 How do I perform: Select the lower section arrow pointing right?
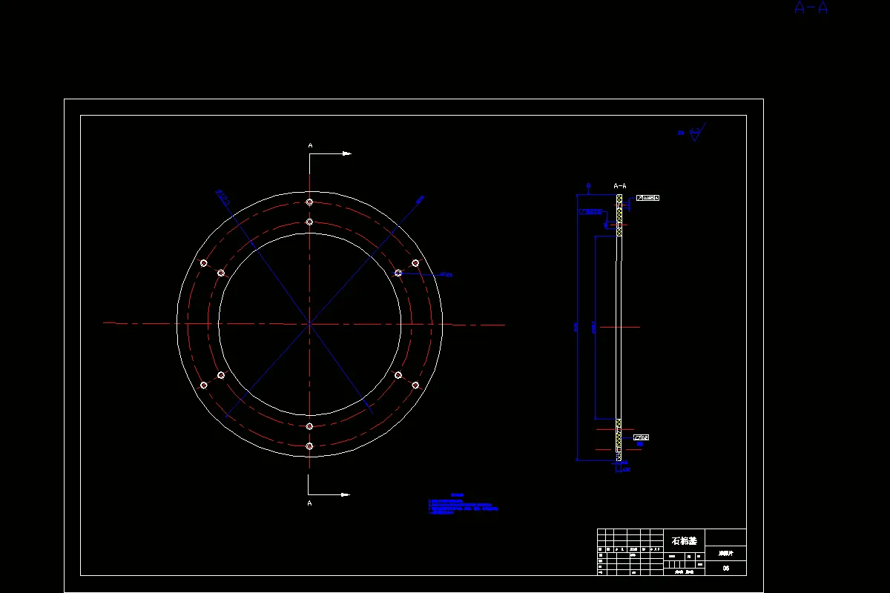346,494
